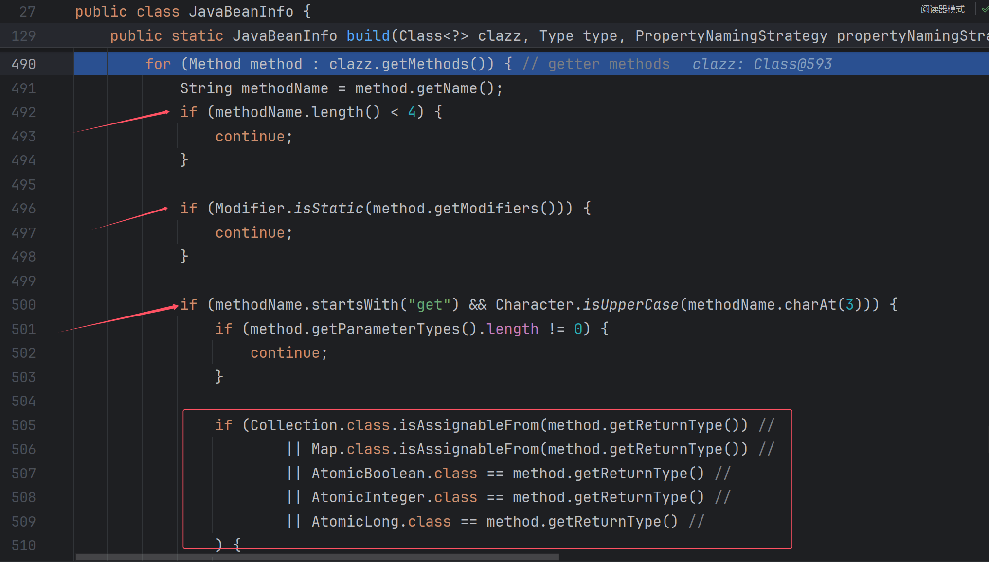
Task: Click sticky line 27 JavaBeanInfo class header
Action: (x=241, y=12)
